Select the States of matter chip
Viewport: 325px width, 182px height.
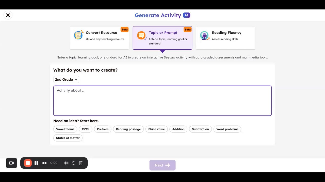[x=68, y=138]
